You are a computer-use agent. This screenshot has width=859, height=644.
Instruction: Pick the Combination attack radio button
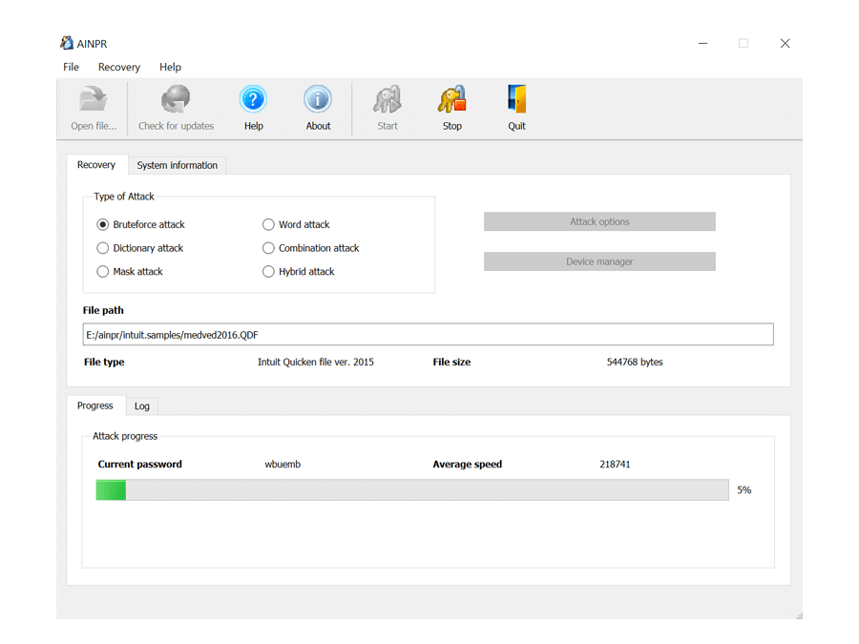pos(269,248)
